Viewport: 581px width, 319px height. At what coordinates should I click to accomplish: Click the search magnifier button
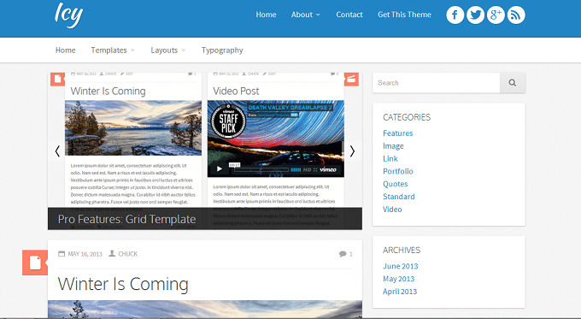[513, 83]
